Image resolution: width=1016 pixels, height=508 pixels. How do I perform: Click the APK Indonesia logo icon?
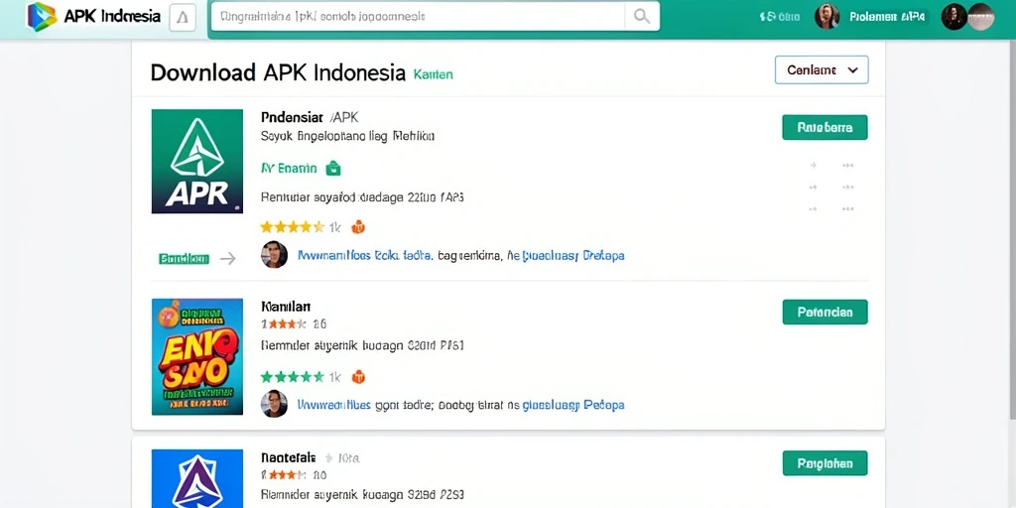(x=42, y=16)
